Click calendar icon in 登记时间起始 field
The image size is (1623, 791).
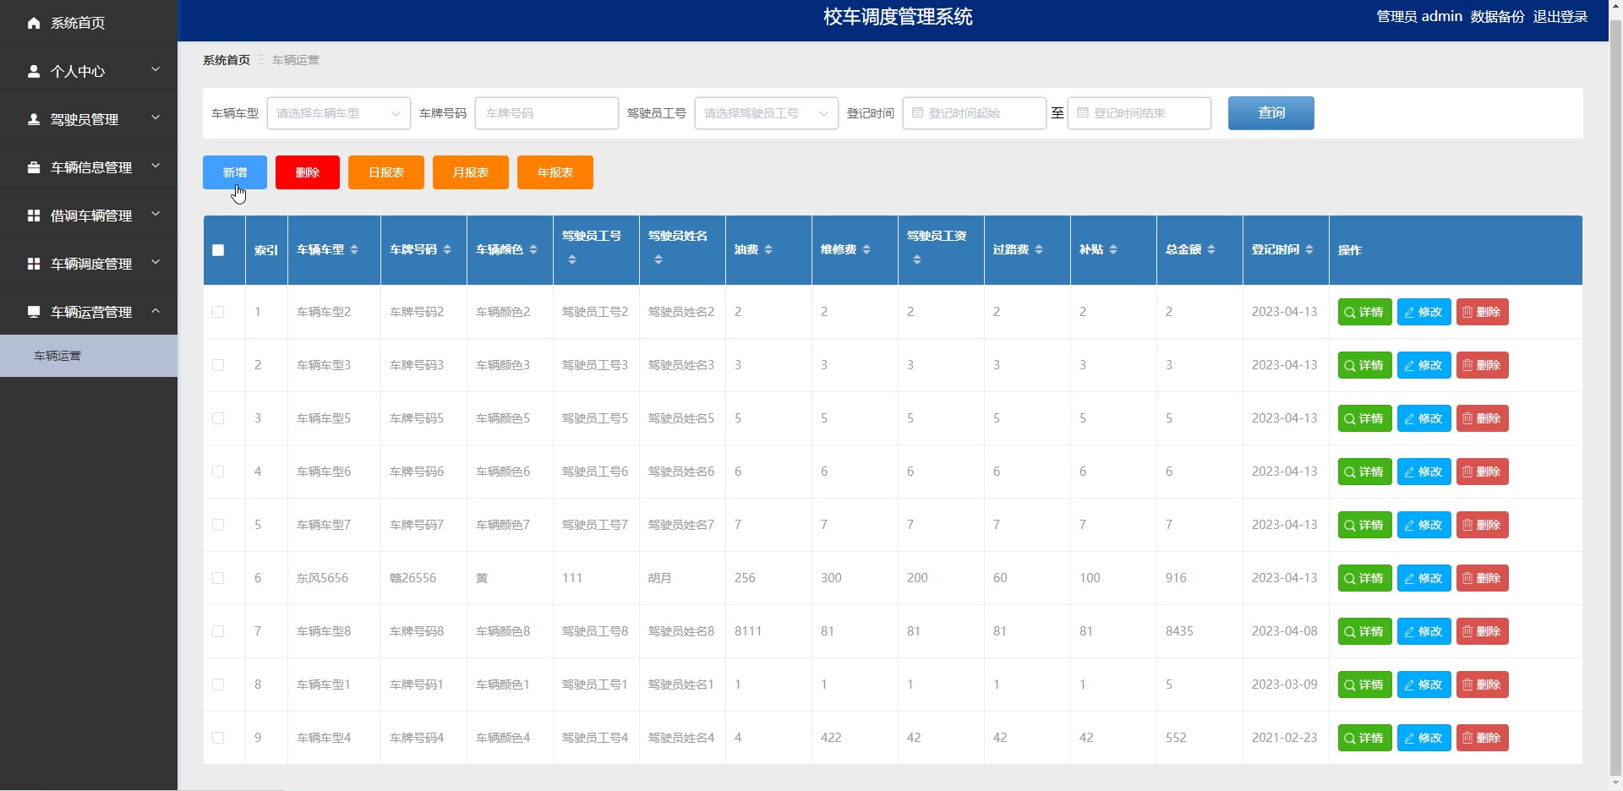(x=917, y=113)
